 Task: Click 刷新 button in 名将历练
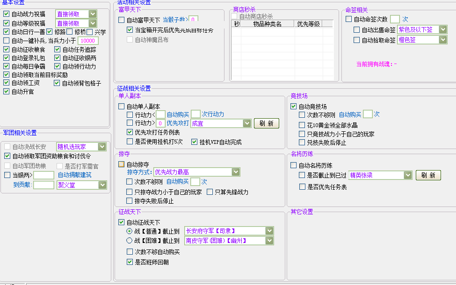(x=428, y=175)
